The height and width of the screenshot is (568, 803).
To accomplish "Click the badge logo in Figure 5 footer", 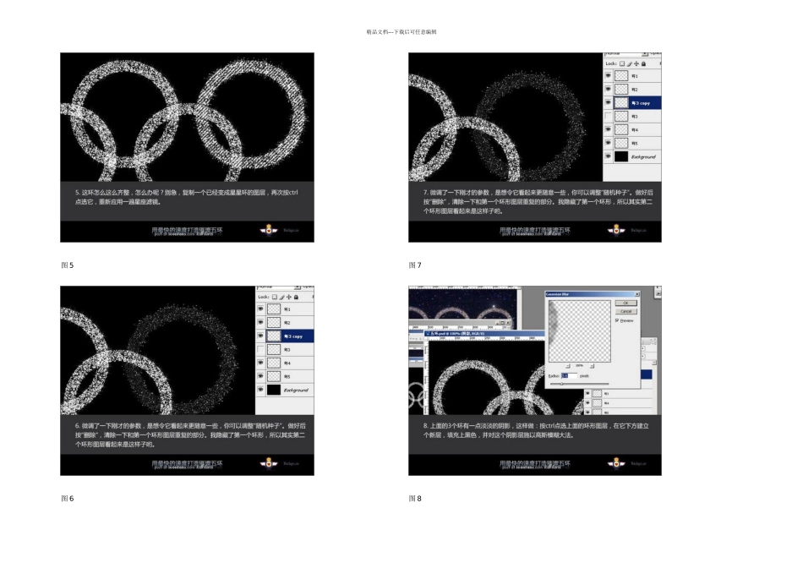I will (x=269, y=230).
